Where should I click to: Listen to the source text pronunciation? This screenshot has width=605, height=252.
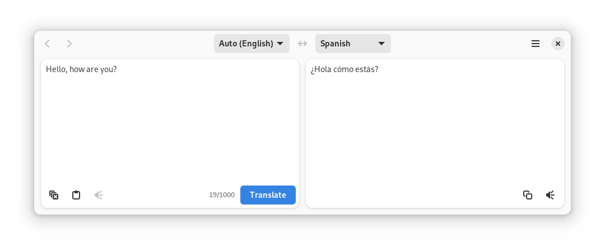click(x=99, y=195)
